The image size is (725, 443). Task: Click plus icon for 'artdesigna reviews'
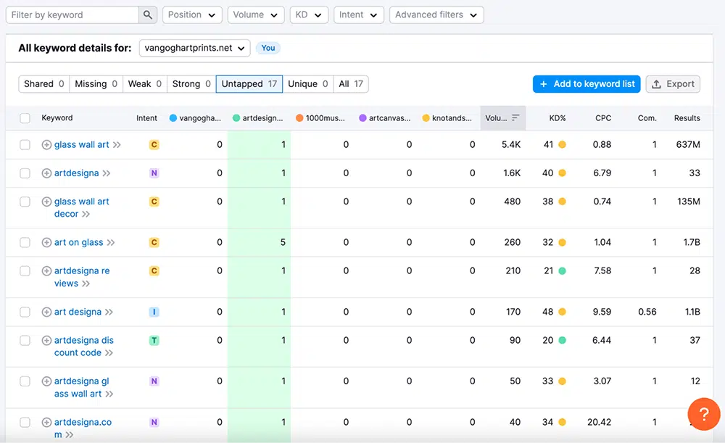46,271
